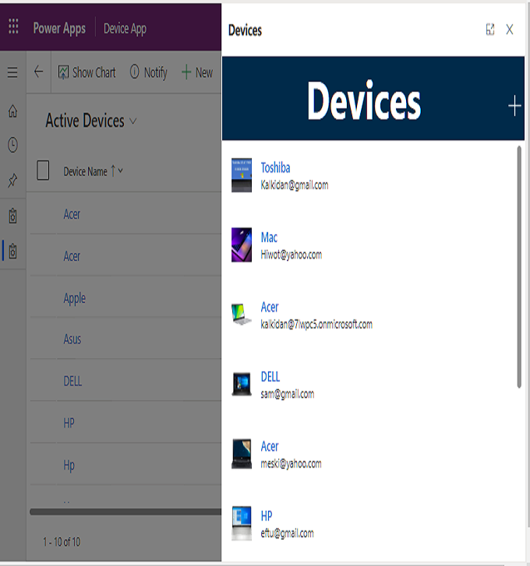Screen dimensions: 530x566
Task: Select DELL in the Devices pane list
Action: click(x=270, y=377)
